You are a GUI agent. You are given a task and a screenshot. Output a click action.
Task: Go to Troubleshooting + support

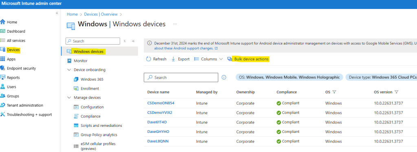(x=26, y=114)
